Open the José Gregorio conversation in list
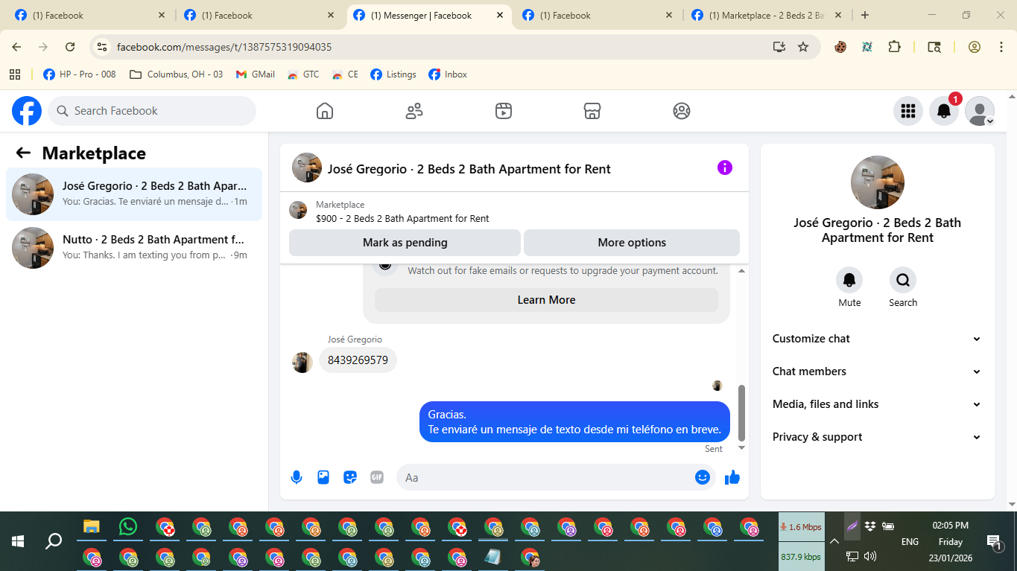The image size is (1017, 571). [x=134, y=194]
